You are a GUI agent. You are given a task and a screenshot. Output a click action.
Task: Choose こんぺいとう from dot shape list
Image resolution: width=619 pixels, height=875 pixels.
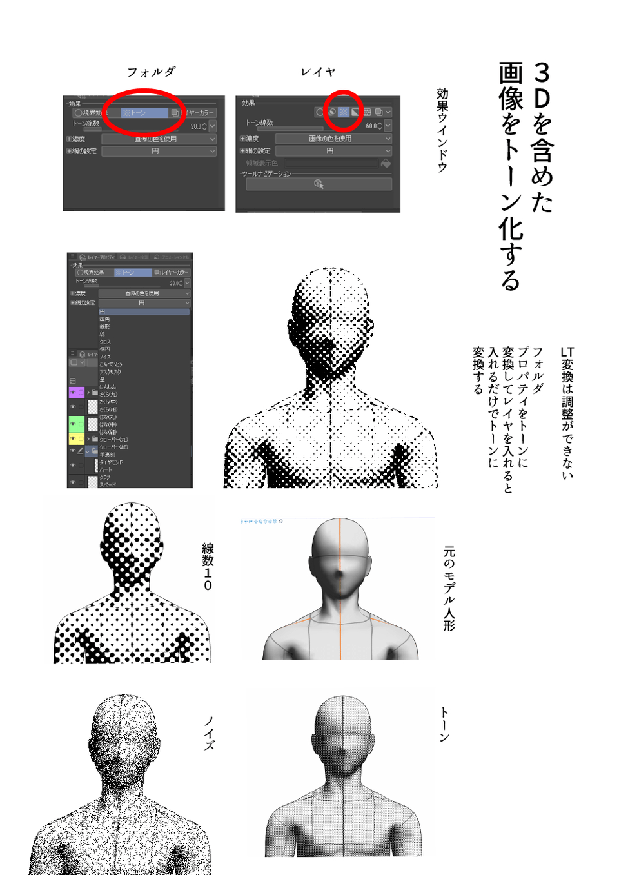tap(110, 364)
